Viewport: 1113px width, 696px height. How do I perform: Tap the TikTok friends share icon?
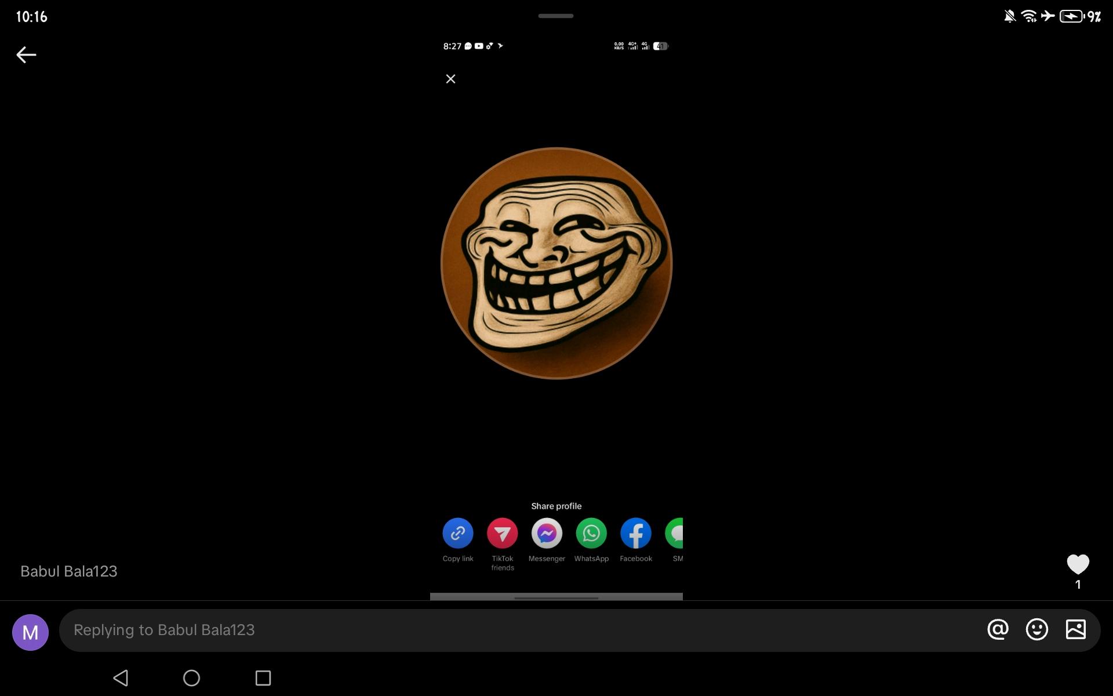tap(502, 533)
